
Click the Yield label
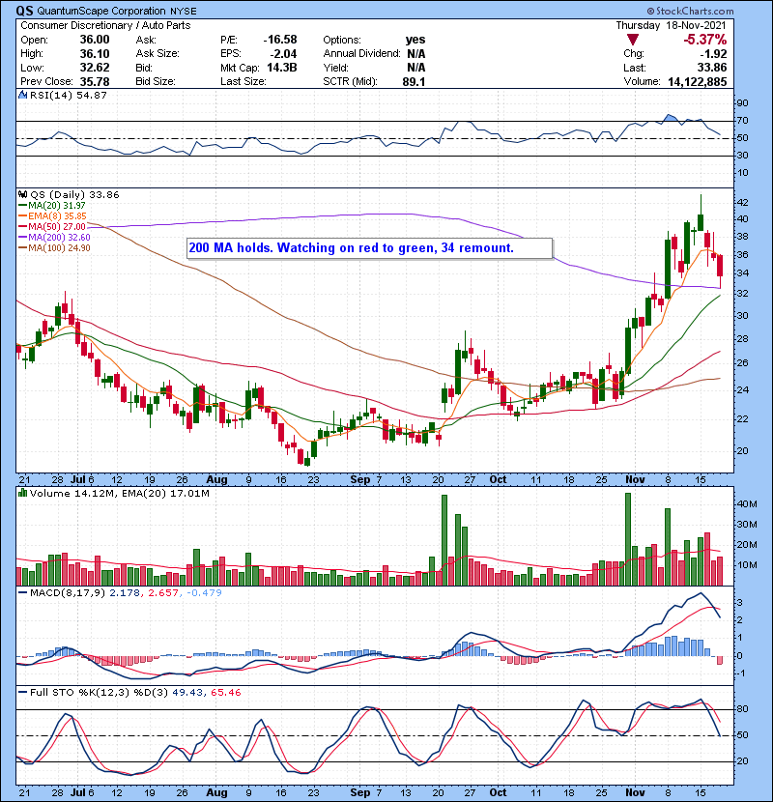335,68
